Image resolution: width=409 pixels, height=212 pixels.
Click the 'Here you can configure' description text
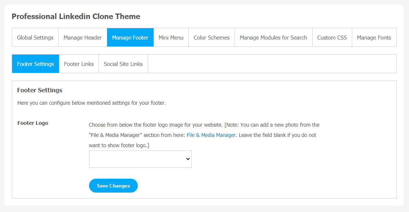click(x=92, y=103)
